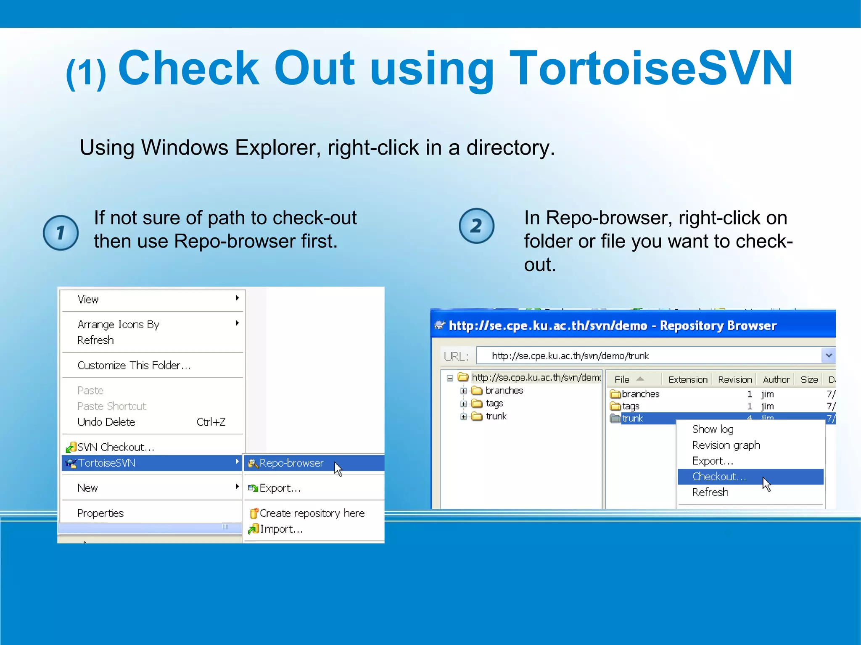Select Revision graph menu entry
The image size is (861, 645).
726,445
